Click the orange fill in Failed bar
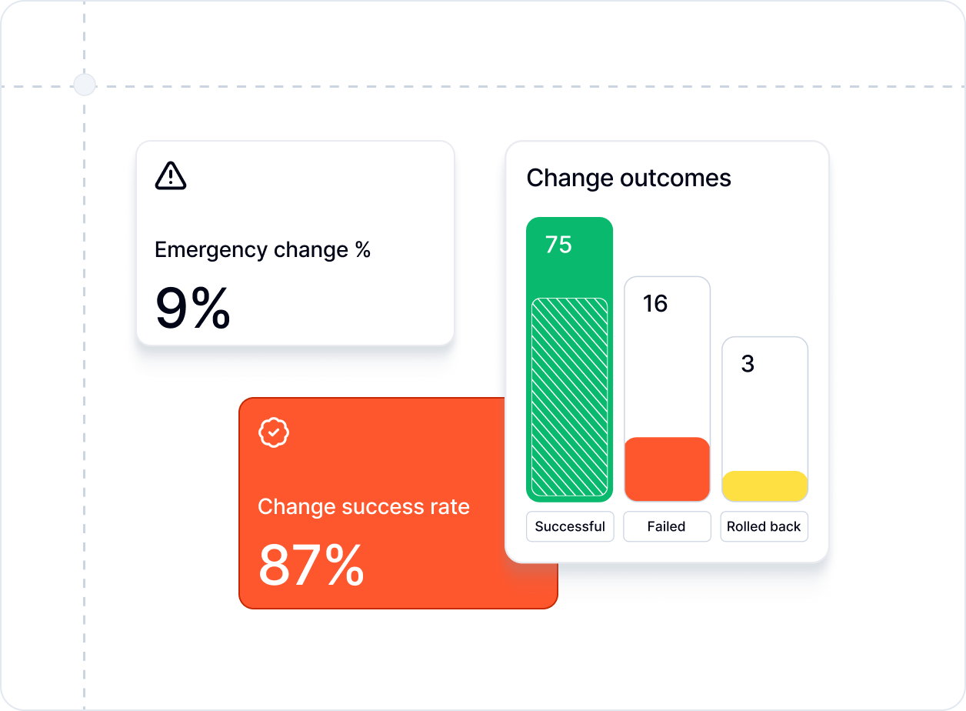This screenshot has width=966, height=711. [667, 469]
